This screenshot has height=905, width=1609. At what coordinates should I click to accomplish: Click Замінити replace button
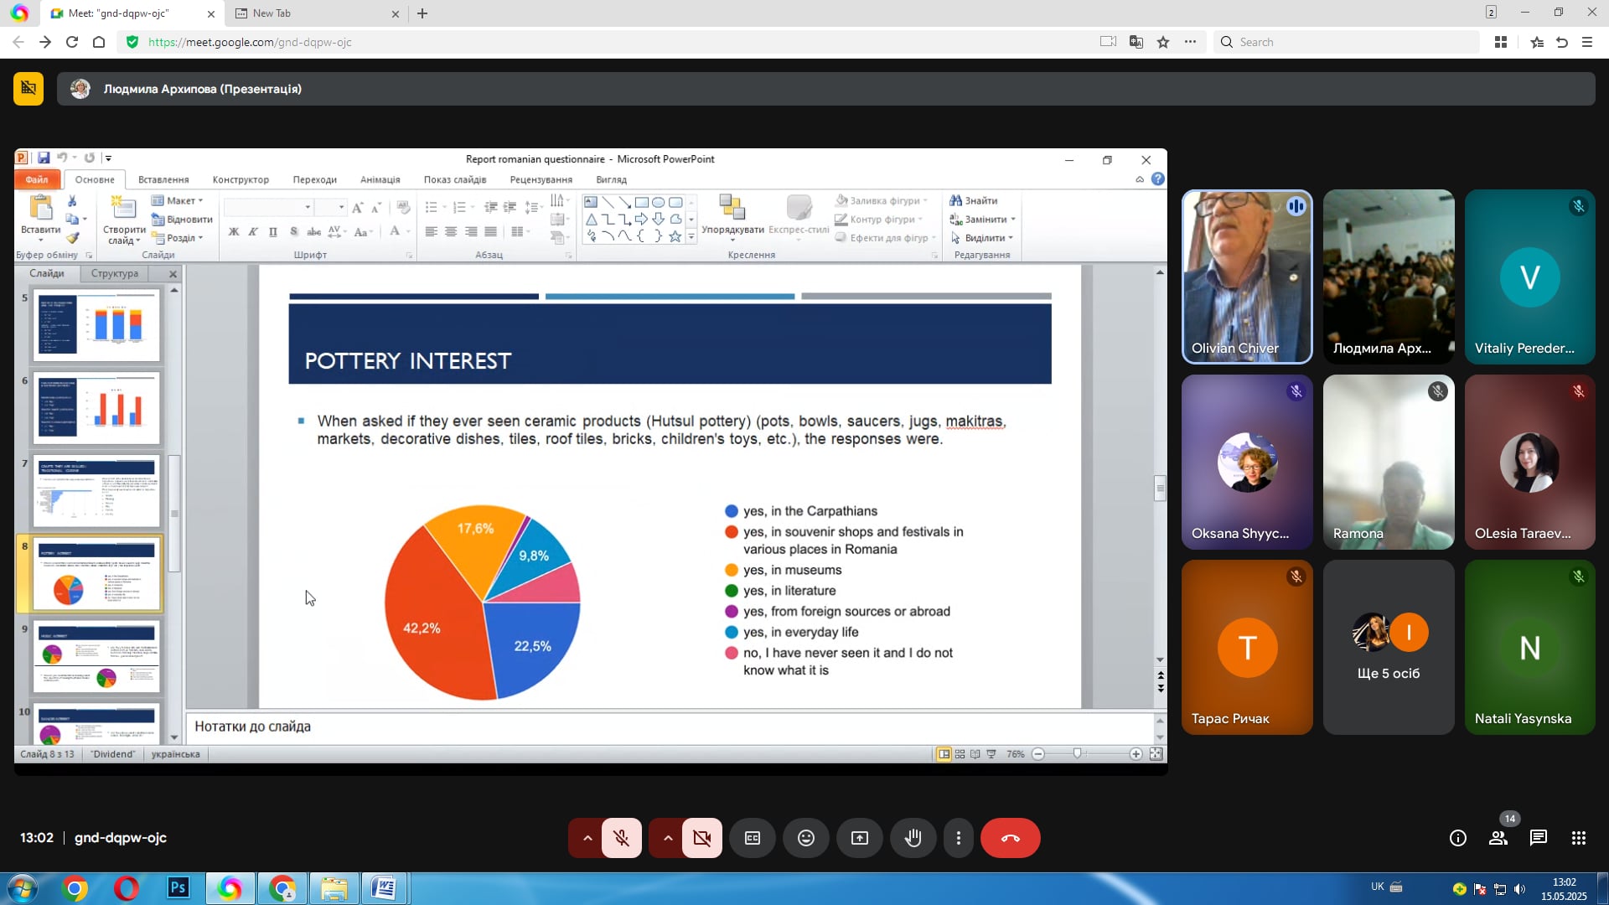983,220
